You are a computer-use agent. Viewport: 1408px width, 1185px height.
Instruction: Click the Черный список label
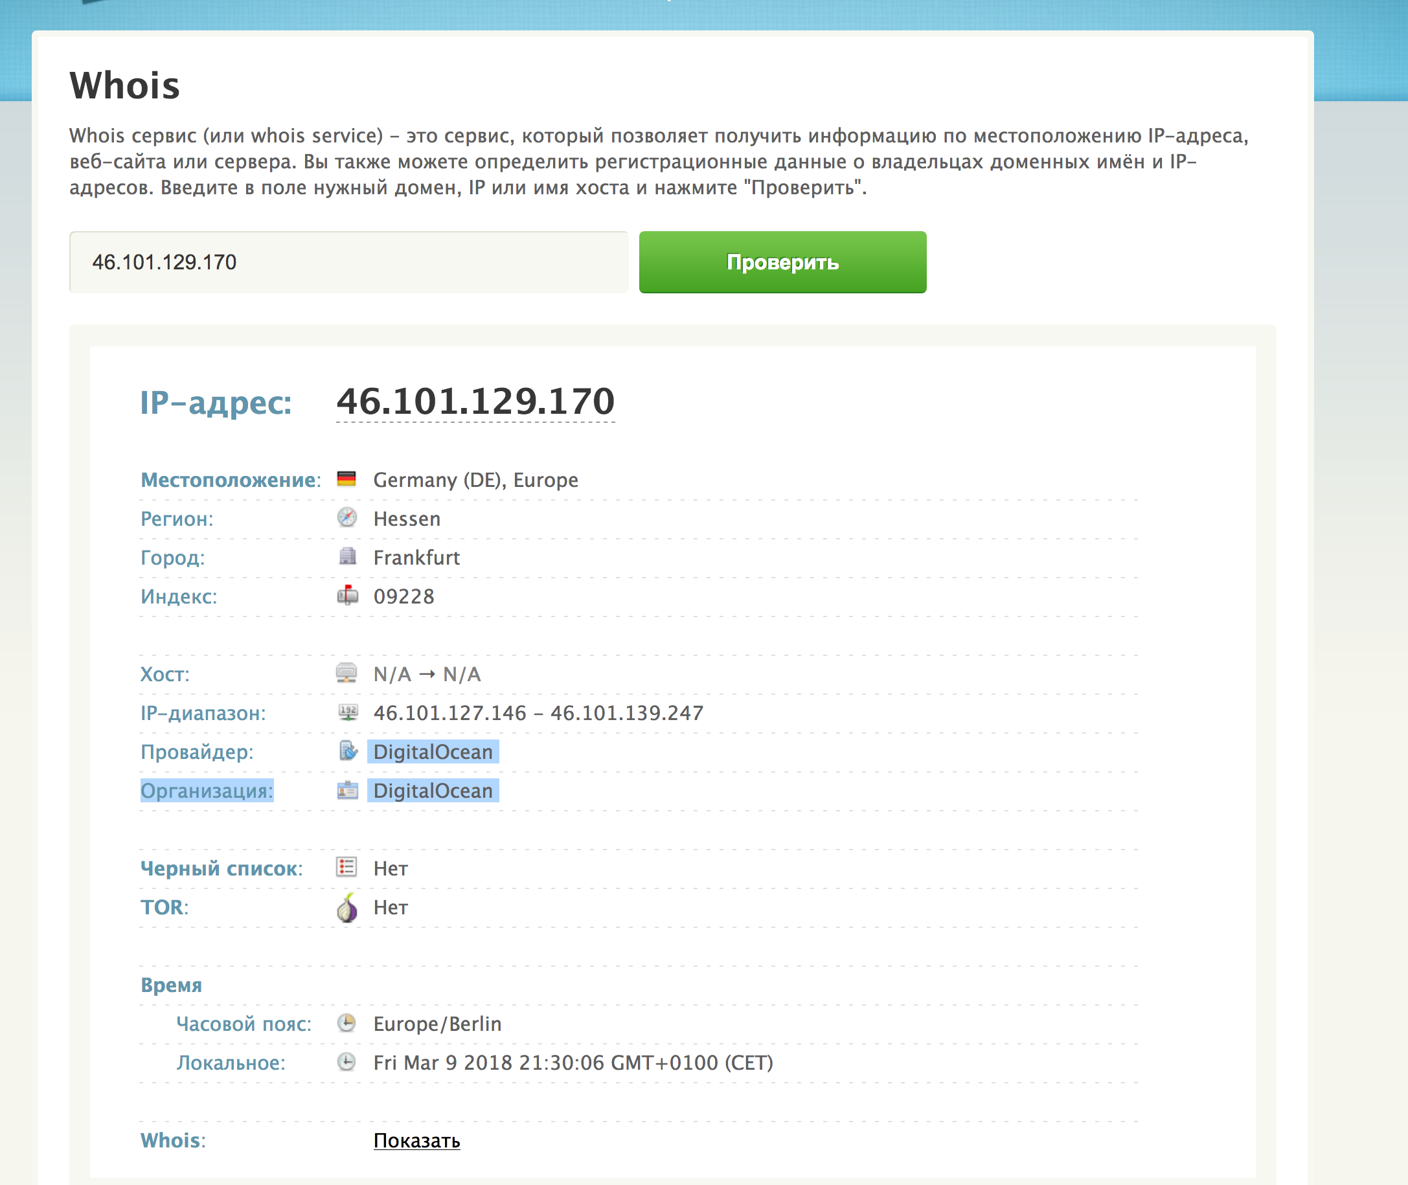coord(221,868)
